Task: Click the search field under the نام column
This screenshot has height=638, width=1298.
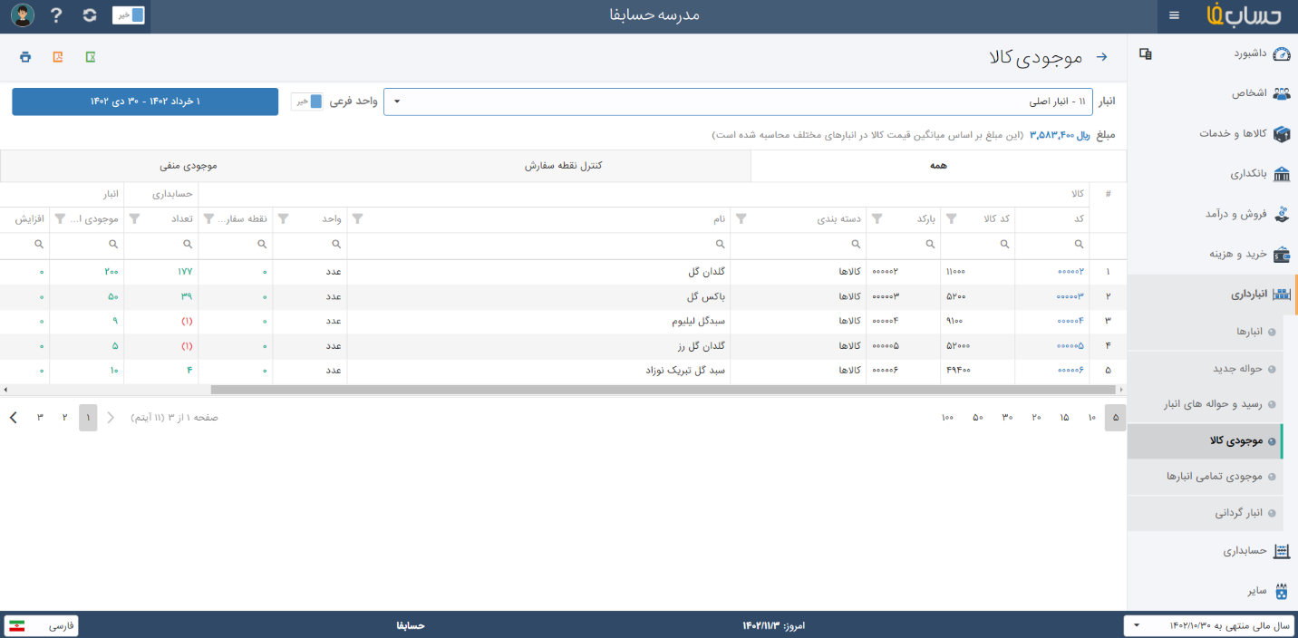Action: tap(538, 245)
